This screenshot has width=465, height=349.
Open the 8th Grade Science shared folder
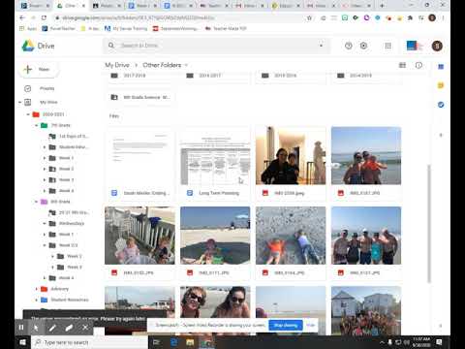click(139, 97)
